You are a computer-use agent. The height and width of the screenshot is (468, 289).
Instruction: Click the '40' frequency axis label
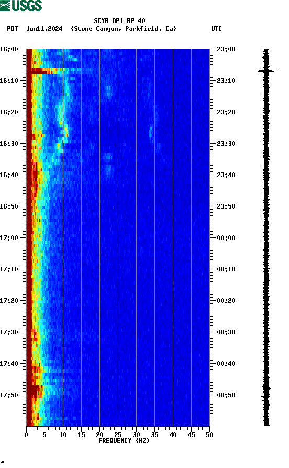coord(173,435)
